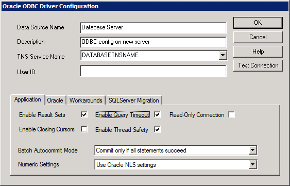Viewport: 290px width, 186px height.
Task: Switch to the Oracle tab
Action: [x=55, y=100]
